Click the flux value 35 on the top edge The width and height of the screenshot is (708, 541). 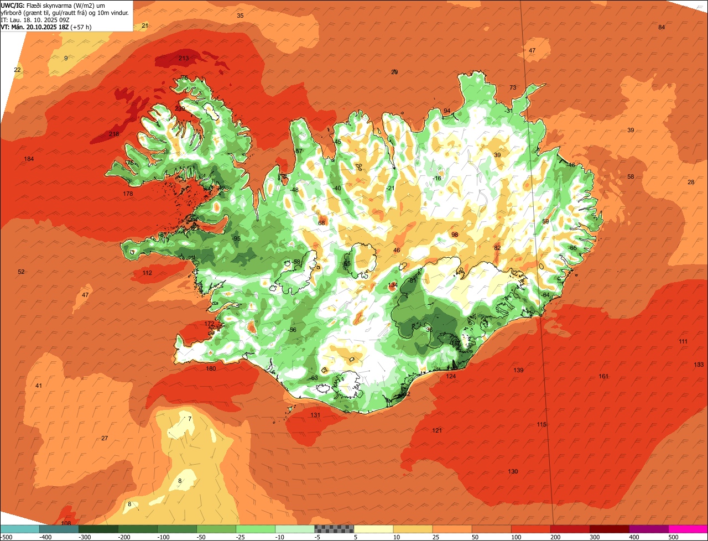pyautogui.click(x=240, y=15)
